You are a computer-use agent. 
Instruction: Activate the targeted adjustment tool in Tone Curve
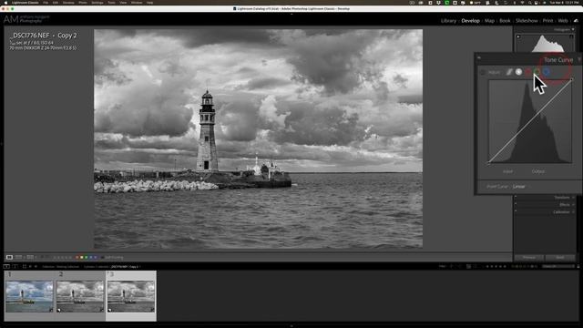(483, 73)
